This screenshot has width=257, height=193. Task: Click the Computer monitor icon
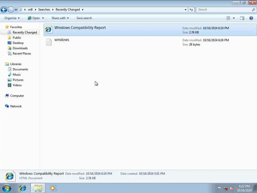coord(7,96)
